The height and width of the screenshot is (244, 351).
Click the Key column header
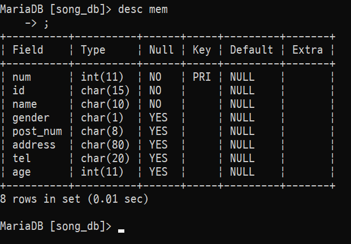(202, 50)
